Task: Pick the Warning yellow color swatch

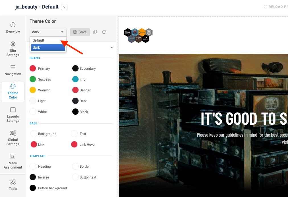Action: coord(33,90)
